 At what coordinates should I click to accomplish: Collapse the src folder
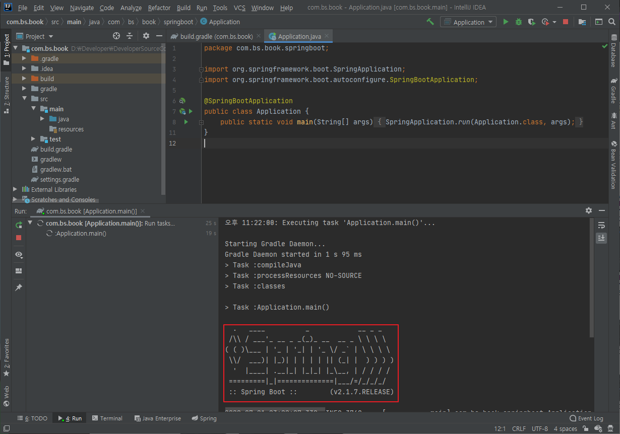click(x=24, y=99)
